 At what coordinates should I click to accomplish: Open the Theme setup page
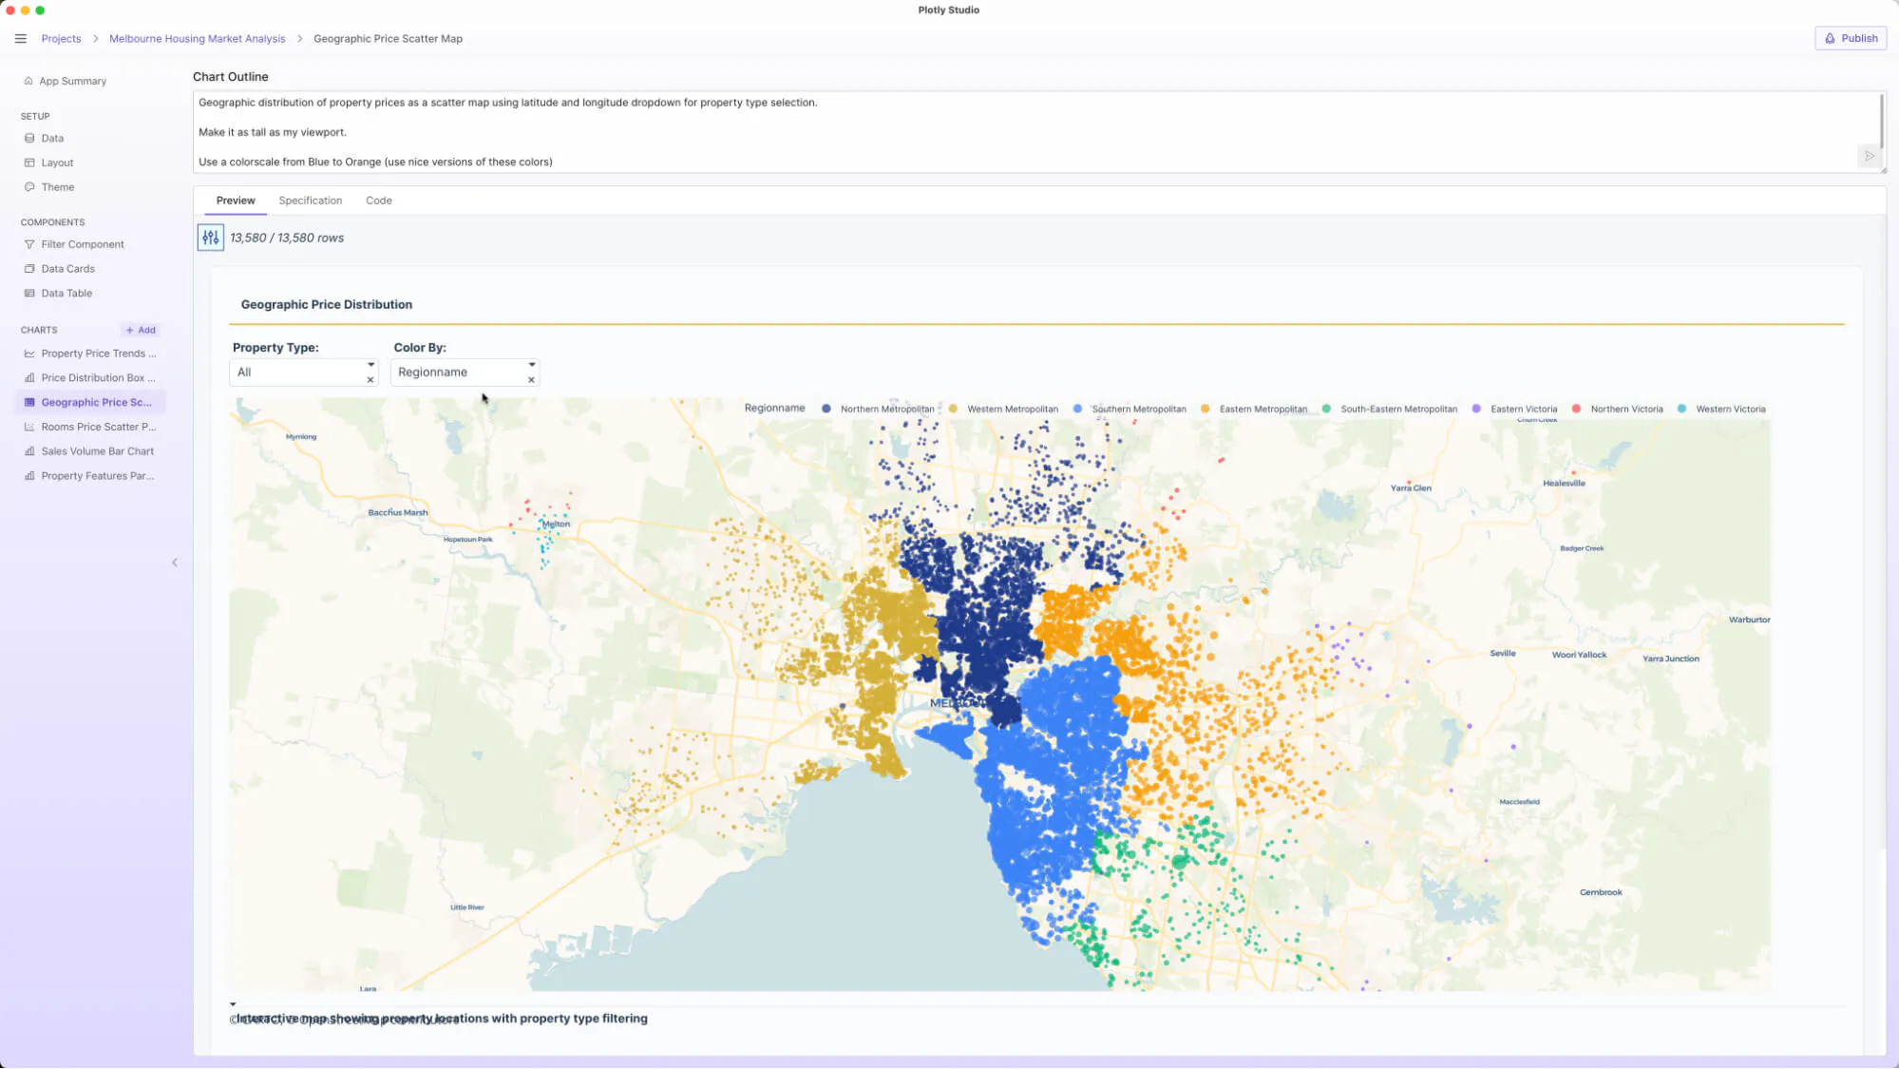click(57, 187)
